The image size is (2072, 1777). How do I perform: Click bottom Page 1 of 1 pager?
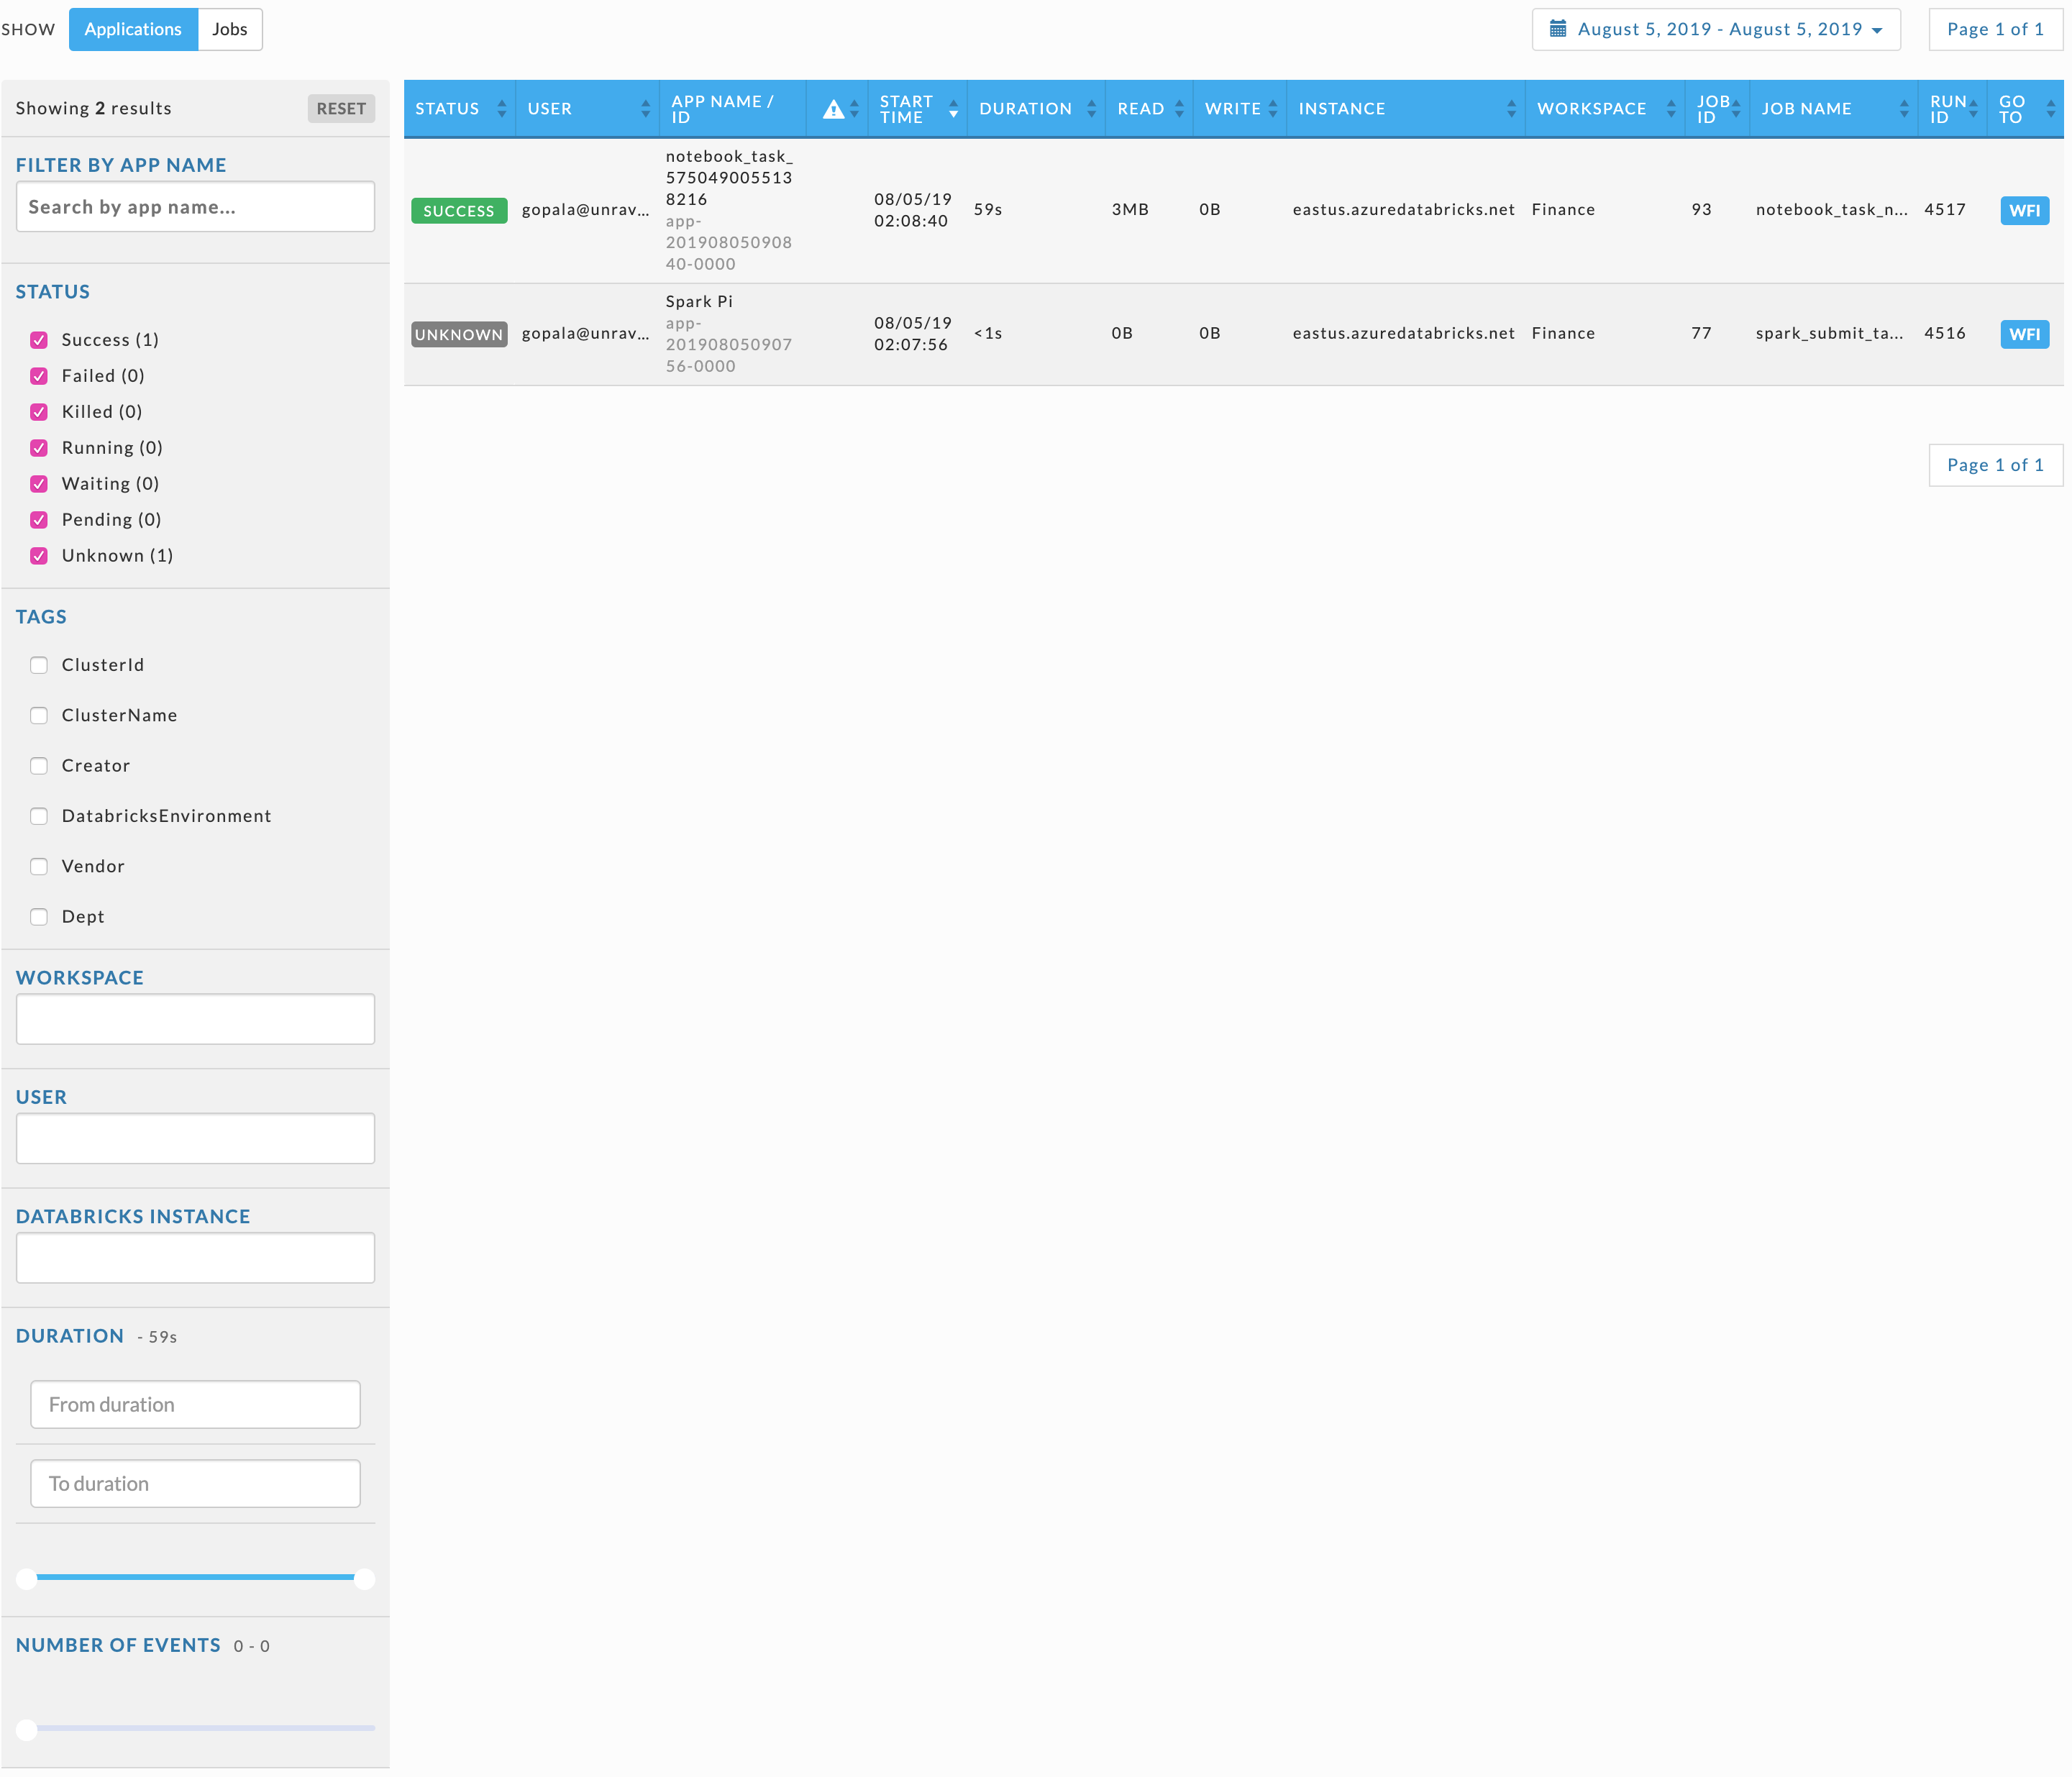(1995, 465)
